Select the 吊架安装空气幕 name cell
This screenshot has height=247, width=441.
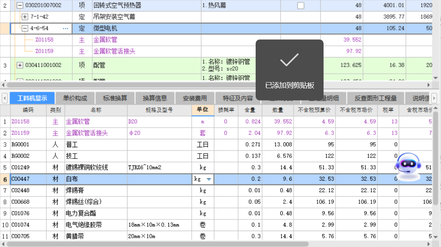[147, 17]
